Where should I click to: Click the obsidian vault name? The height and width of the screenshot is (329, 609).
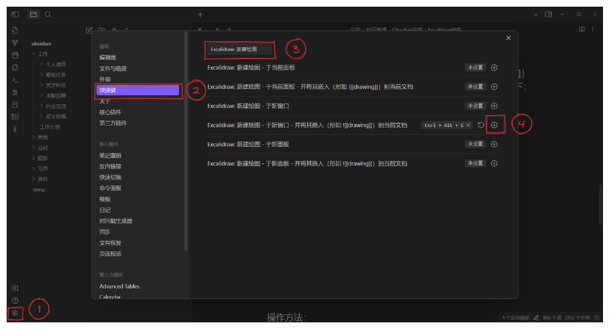point(41,43)
